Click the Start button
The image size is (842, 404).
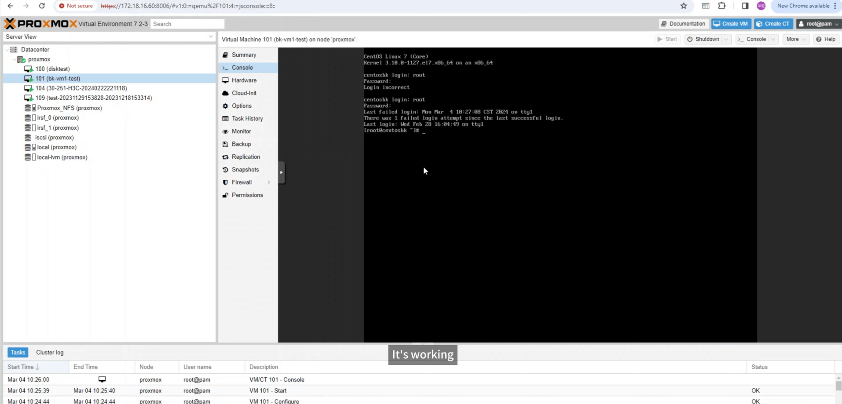point(667,39)
